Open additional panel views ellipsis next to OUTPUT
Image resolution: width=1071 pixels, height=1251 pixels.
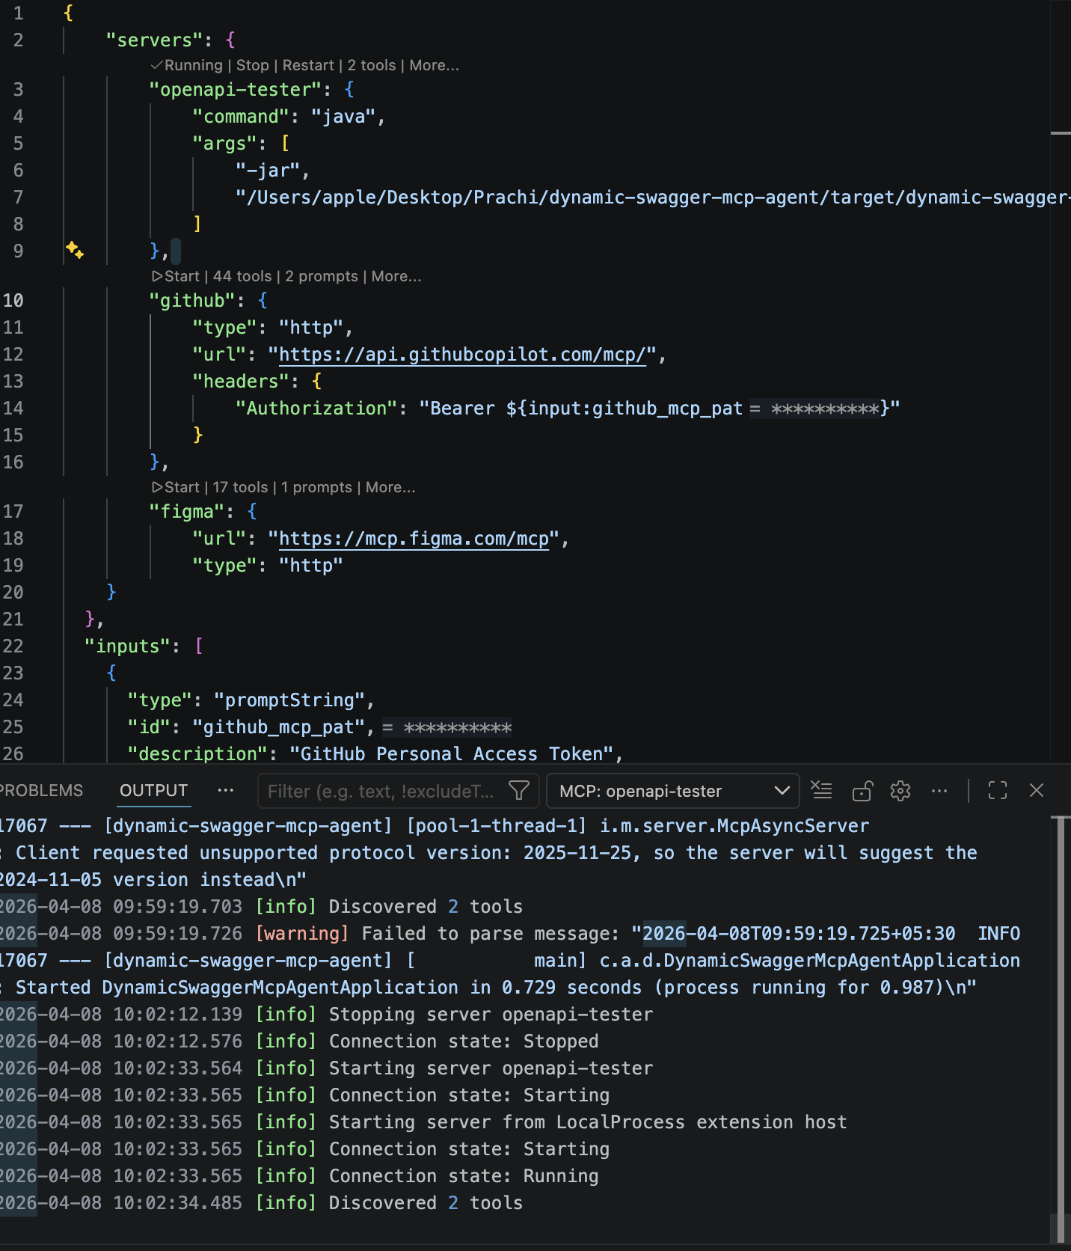(x=226, y=790)
